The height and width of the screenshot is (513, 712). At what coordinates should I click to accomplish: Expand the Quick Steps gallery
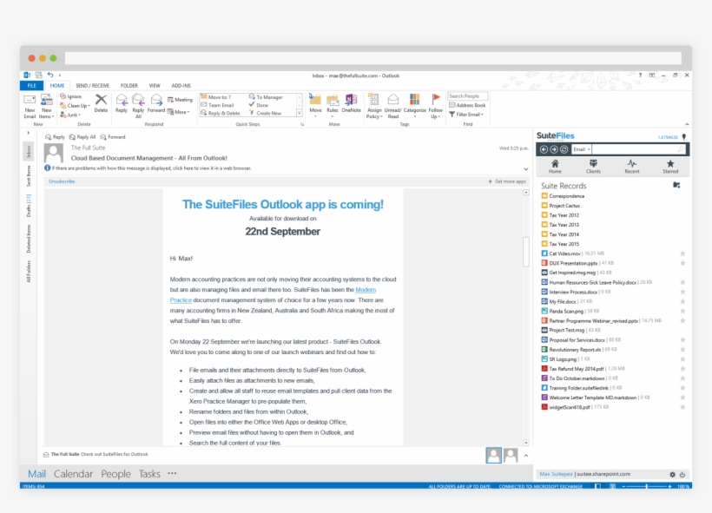tap(300, 113)
